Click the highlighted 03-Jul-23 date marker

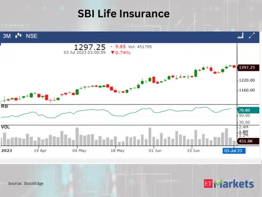coord(234,151)
